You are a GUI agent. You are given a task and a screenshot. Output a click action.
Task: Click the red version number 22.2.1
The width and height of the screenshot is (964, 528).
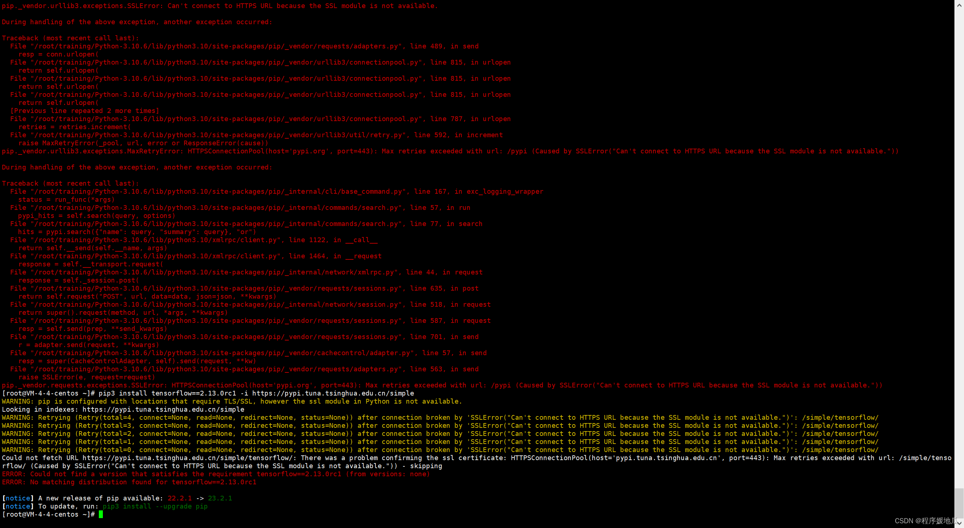[x=179, y=498]
